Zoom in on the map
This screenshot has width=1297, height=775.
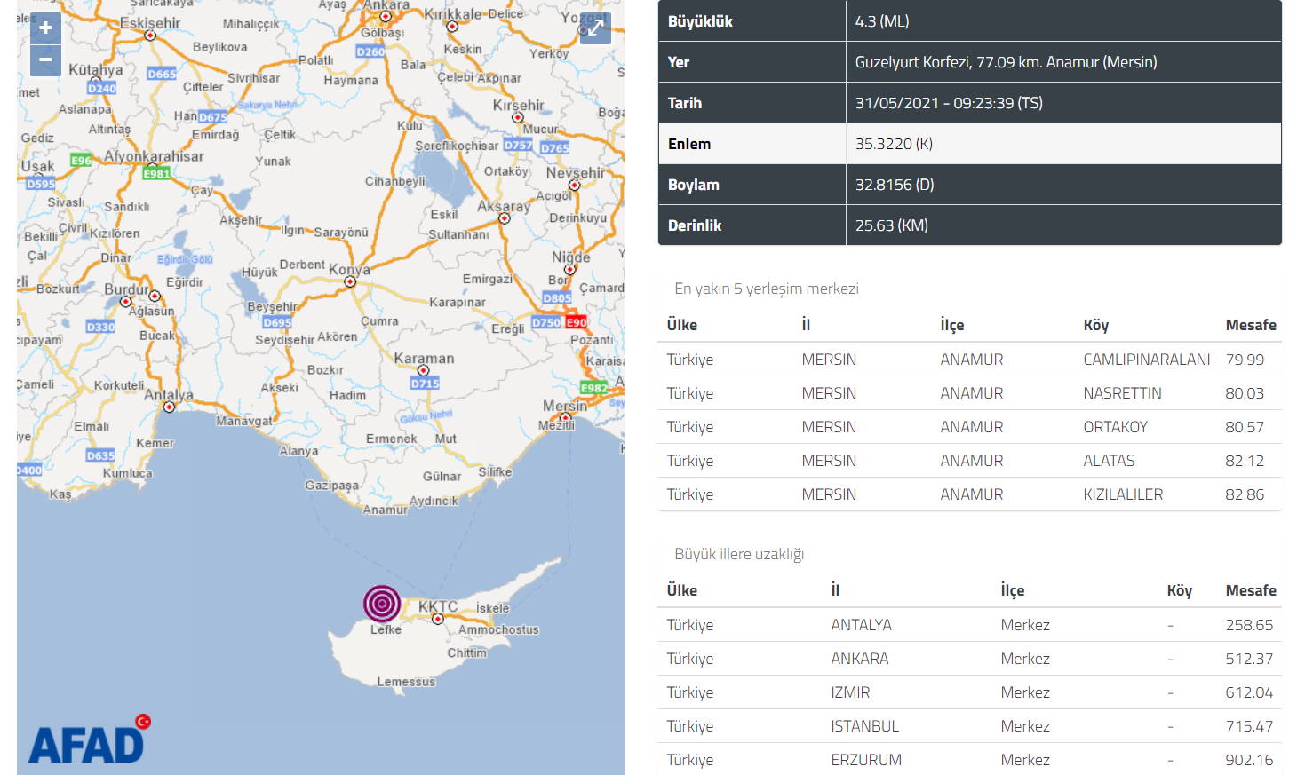click(45, 28)
